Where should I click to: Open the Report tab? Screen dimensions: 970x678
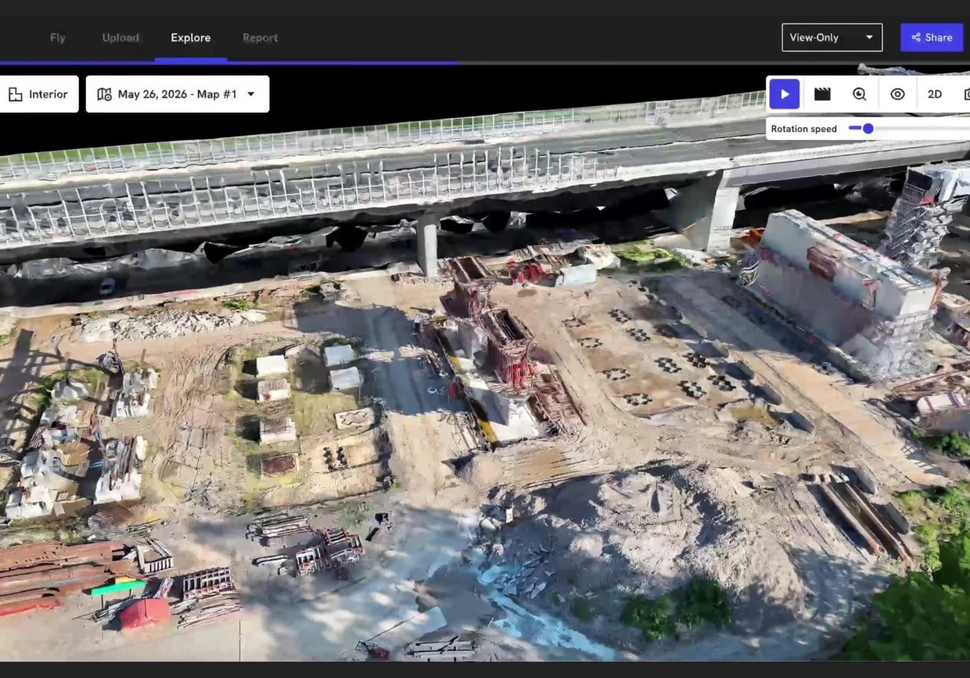(x=260, y=38)
